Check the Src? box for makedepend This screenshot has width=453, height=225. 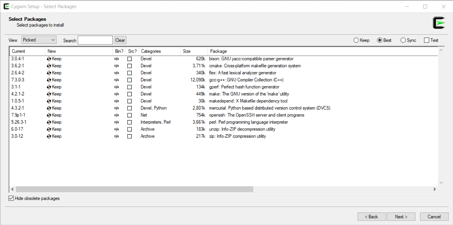click(x=129, y=101)
